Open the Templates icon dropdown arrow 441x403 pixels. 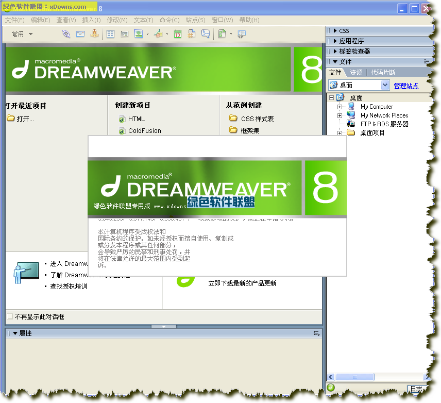point(231,34)
